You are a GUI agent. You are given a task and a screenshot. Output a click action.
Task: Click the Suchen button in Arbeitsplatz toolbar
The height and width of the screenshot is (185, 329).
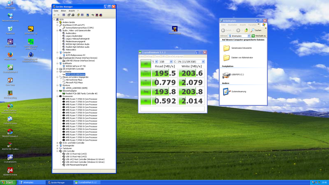pyautogui.click(x=256, y=30)
